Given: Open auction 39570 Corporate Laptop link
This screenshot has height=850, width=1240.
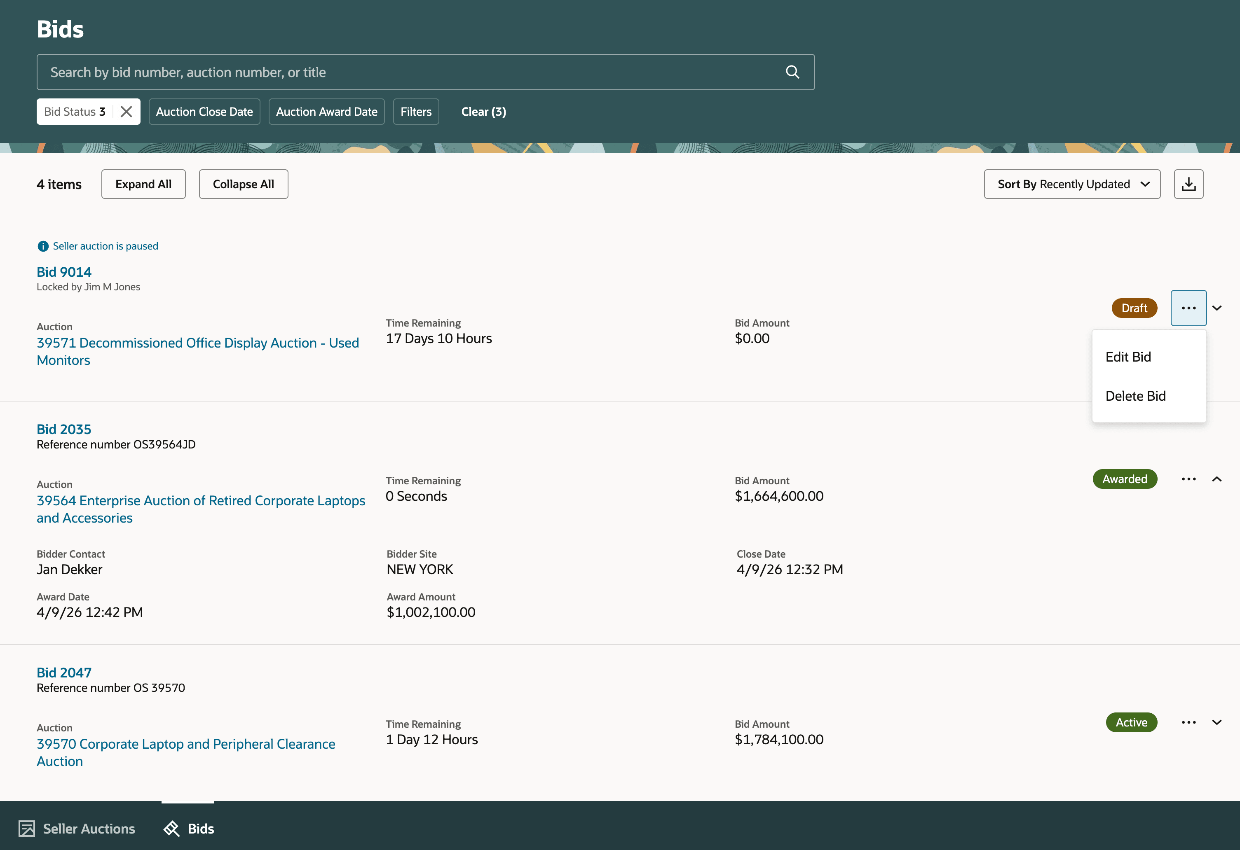Looking at the screenshot, I should tap(186, 752).
